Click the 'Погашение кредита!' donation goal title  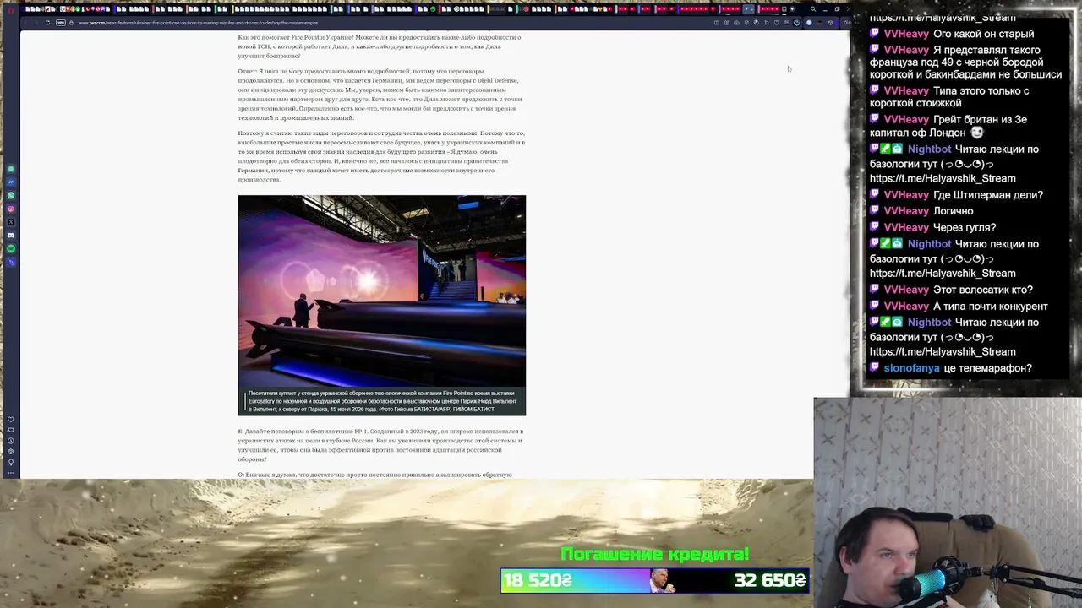click(x=655, y=555)
